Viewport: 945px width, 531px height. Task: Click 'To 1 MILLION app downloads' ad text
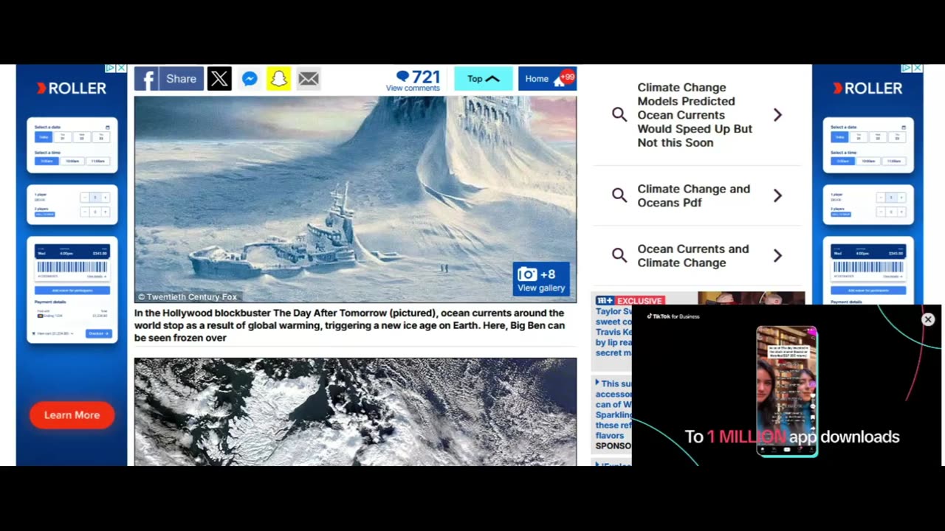(x=792, y=437)
